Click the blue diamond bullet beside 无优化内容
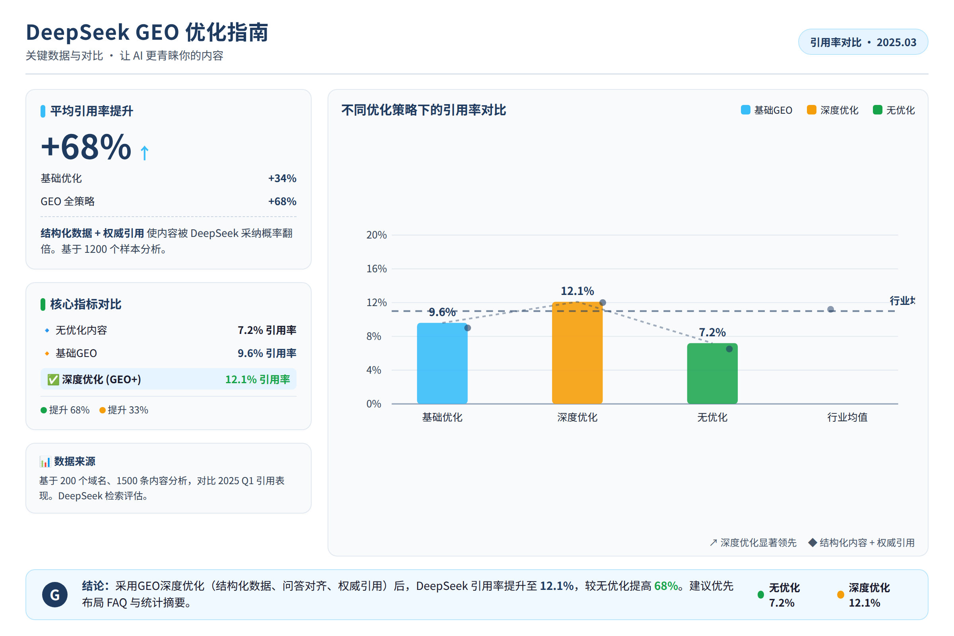 tap(47, 330)
